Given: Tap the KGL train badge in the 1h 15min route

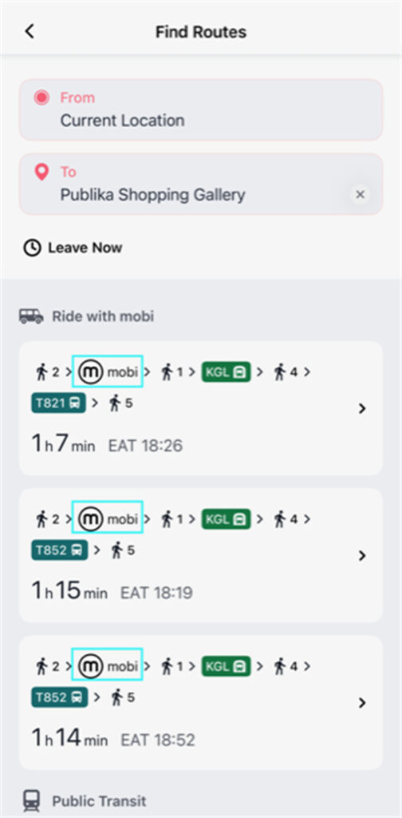Looking at the screenshot, I should click(226, 519).
